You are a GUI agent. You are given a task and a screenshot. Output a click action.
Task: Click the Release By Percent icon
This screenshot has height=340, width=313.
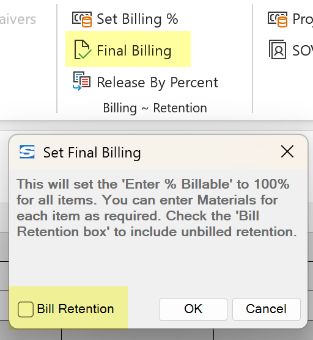(81, 81)
